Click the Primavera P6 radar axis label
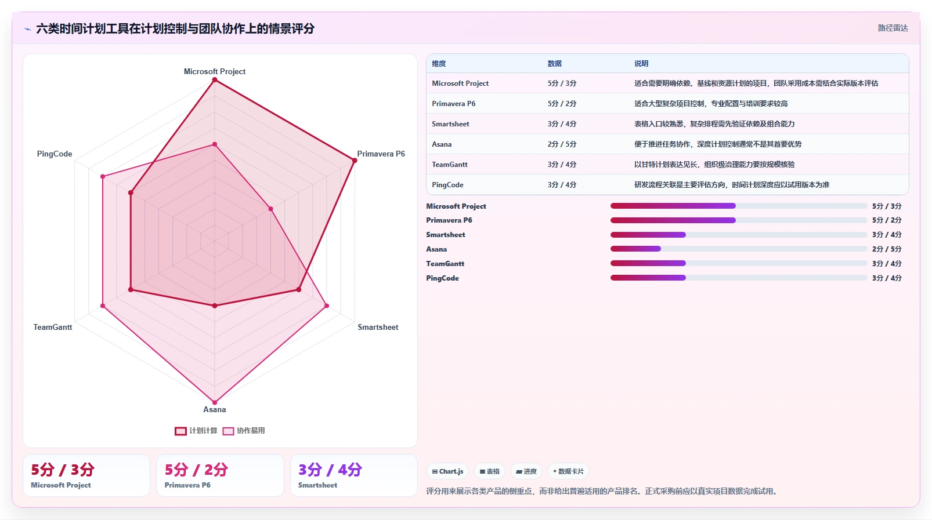The image size is (932, 520). click(381, 154)
